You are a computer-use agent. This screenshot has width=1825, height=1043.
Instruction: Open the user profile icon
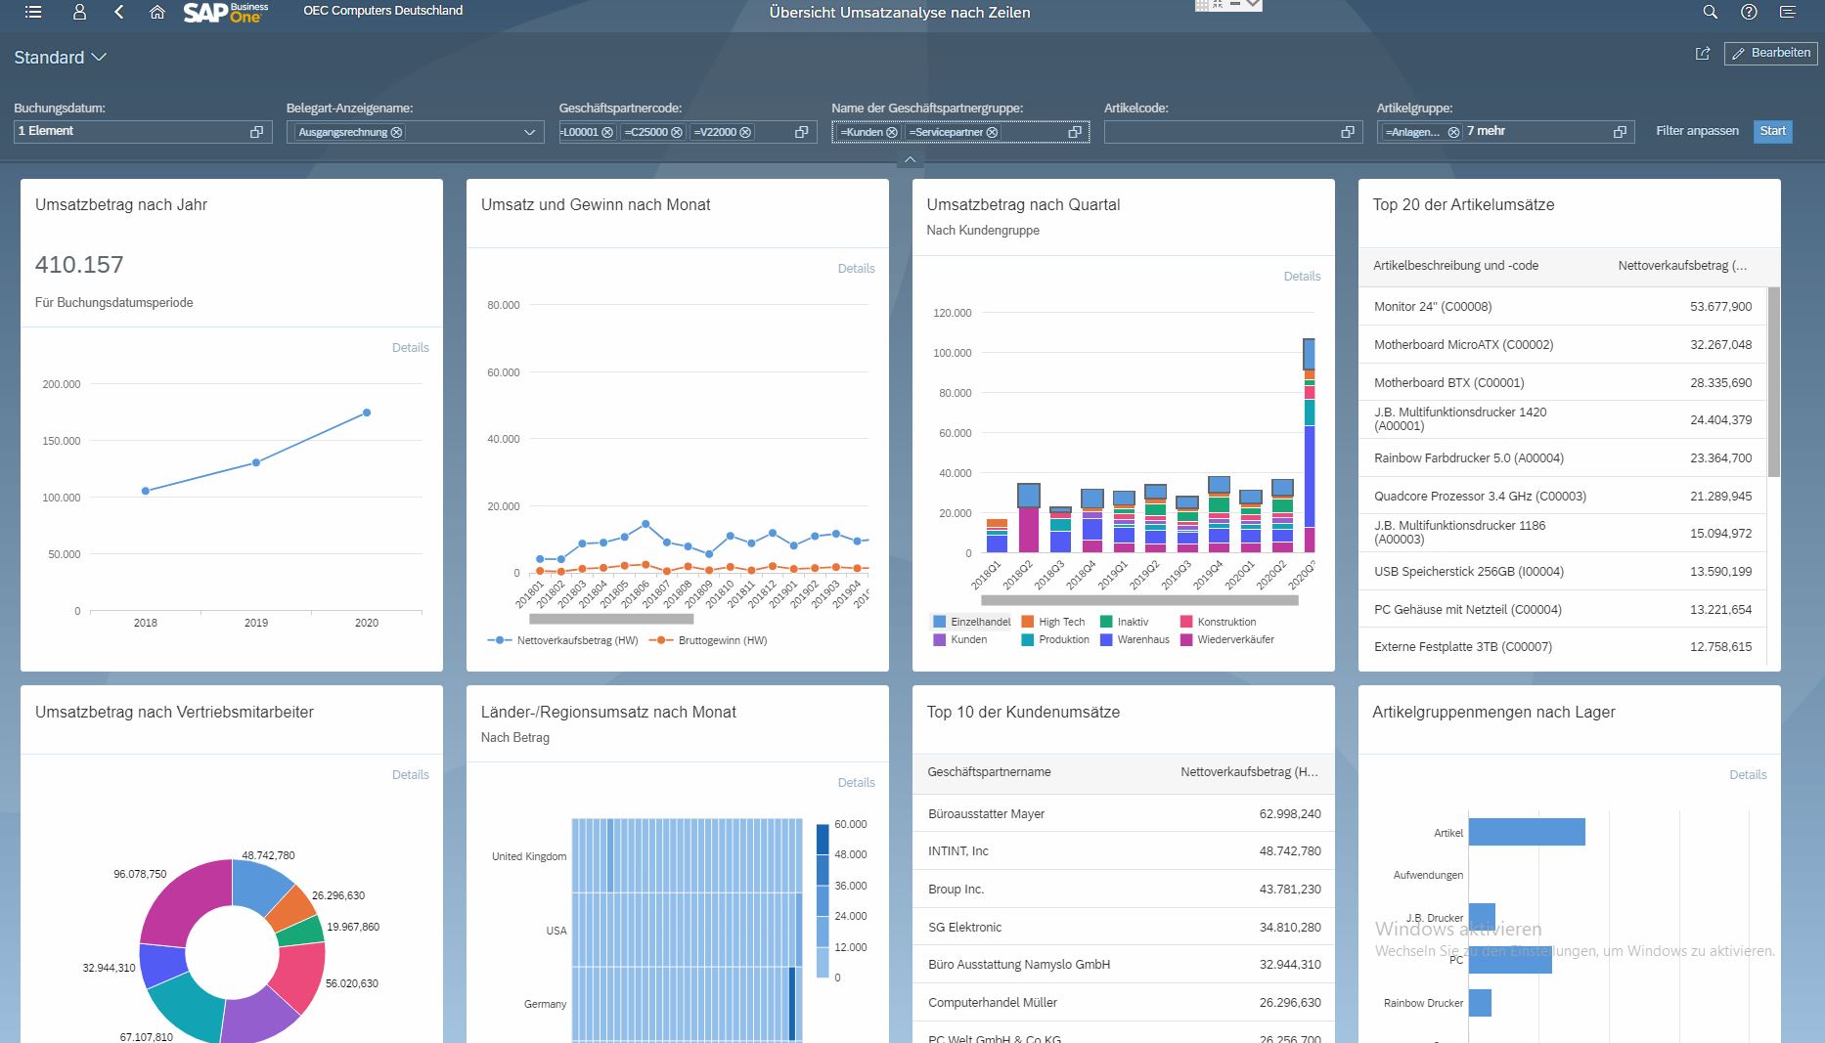[x=79, y=12]
